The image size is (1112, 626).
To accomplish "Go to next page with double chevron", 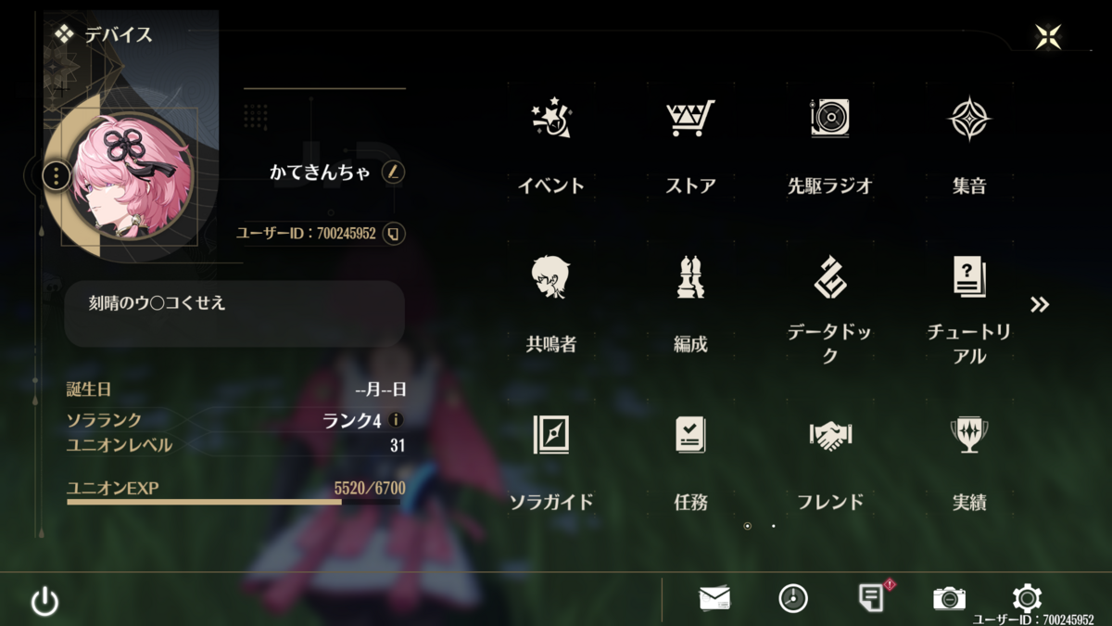I will (x=1040, y=305).
